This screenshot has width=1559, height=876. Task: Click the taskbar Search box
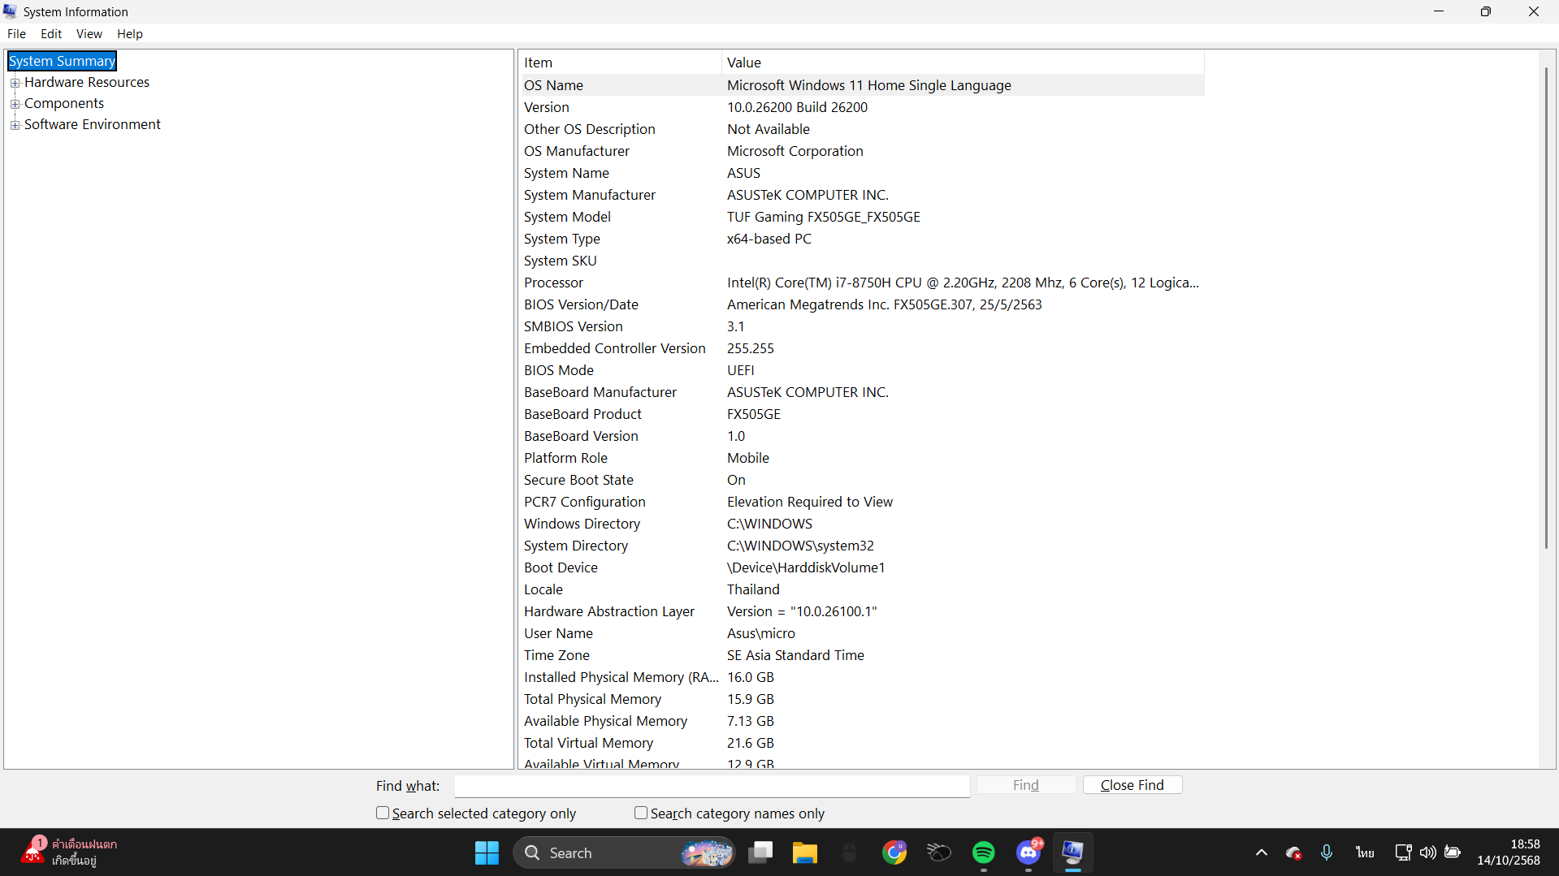(x=624, y=852)
